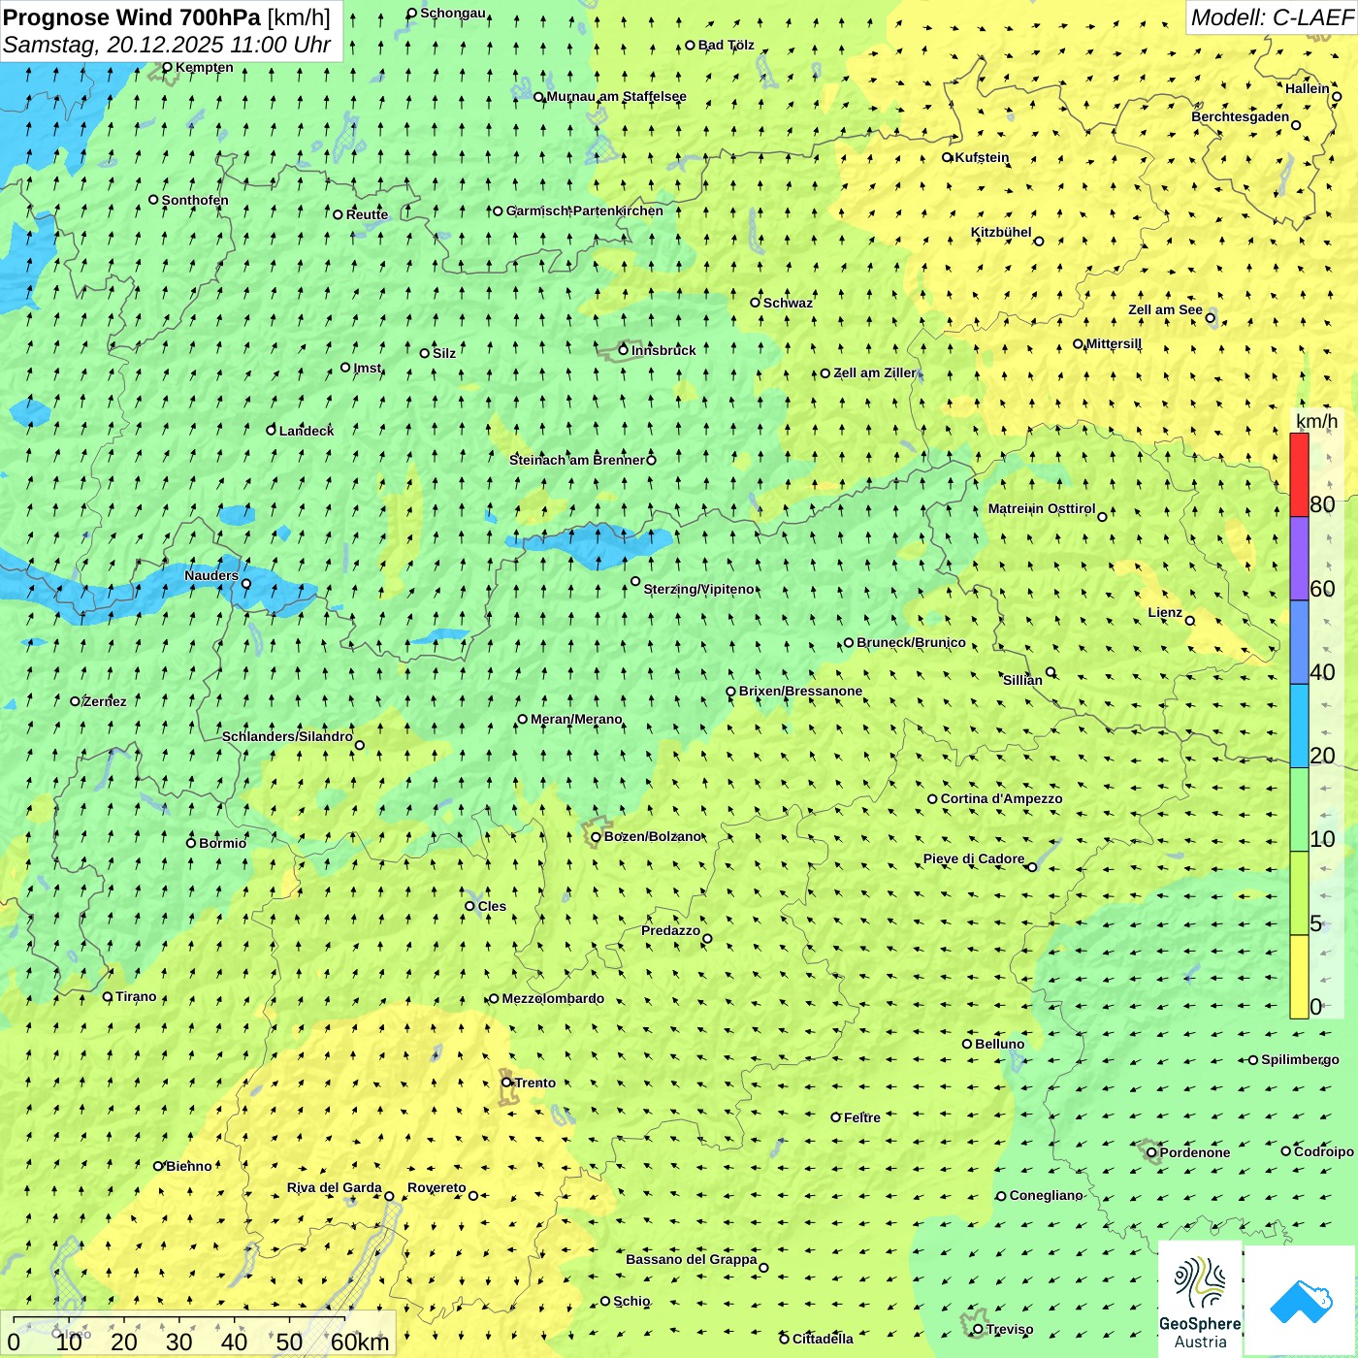The height and width of the screenshot is (1358, 1358).
Task: Click the Bozen/Bolzano city marker
Action: (x=597, y=837)
